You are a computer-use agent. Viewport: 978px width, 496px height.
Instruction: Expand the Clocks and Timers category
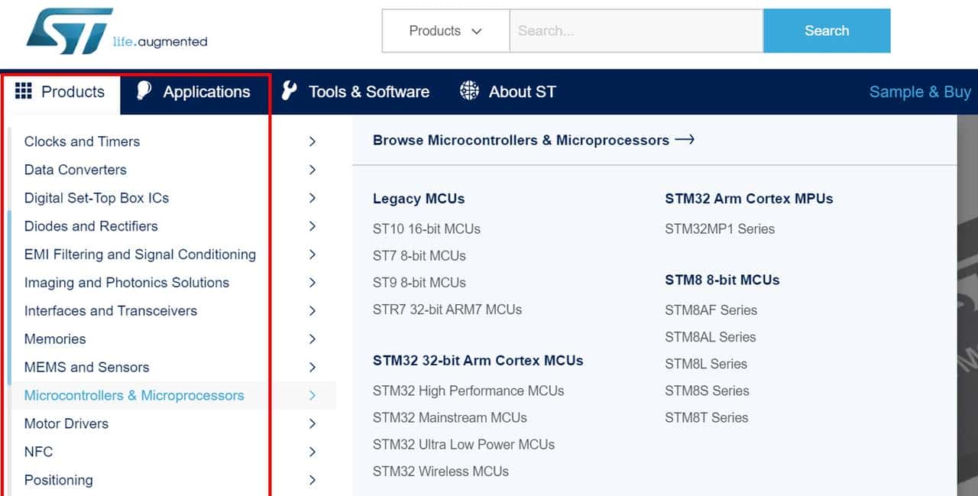coord(312,141)
